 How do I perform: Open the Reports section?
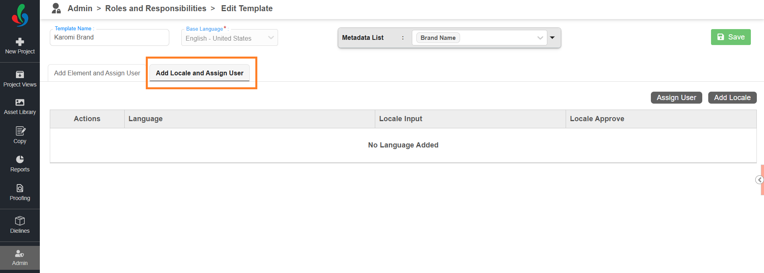pos(20,164)
